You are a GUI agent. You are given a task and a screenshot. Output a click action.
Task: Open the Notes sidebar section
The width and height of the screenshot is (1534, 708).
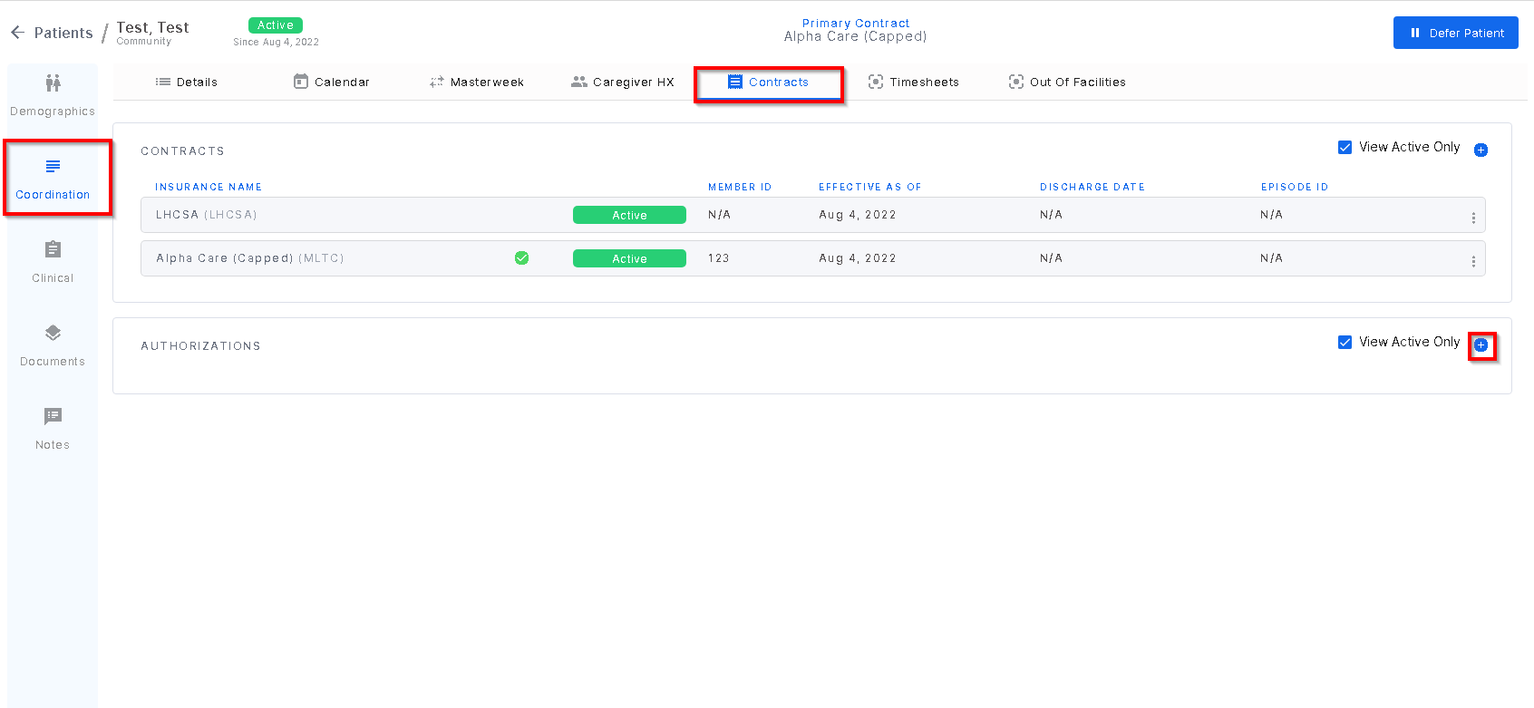(53, 429)
